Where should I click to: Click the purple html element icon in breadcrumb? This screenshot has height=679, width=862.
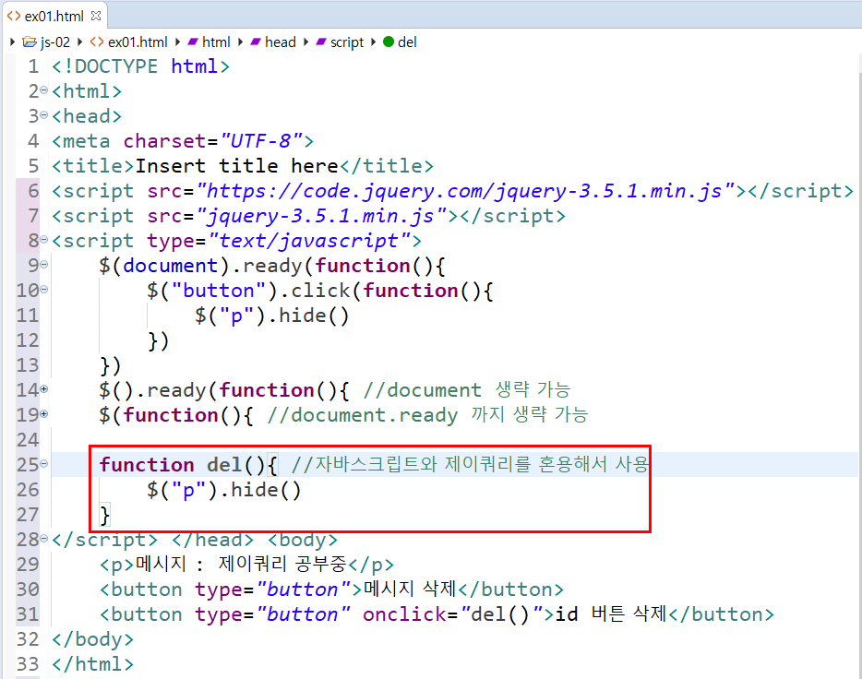tap(193, 42)
